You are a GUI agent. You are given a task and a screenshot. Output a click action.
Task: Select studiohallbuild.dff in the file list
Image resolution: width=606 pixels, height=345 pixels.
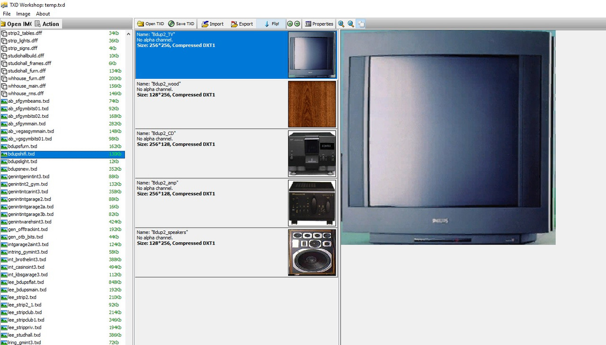62,56
